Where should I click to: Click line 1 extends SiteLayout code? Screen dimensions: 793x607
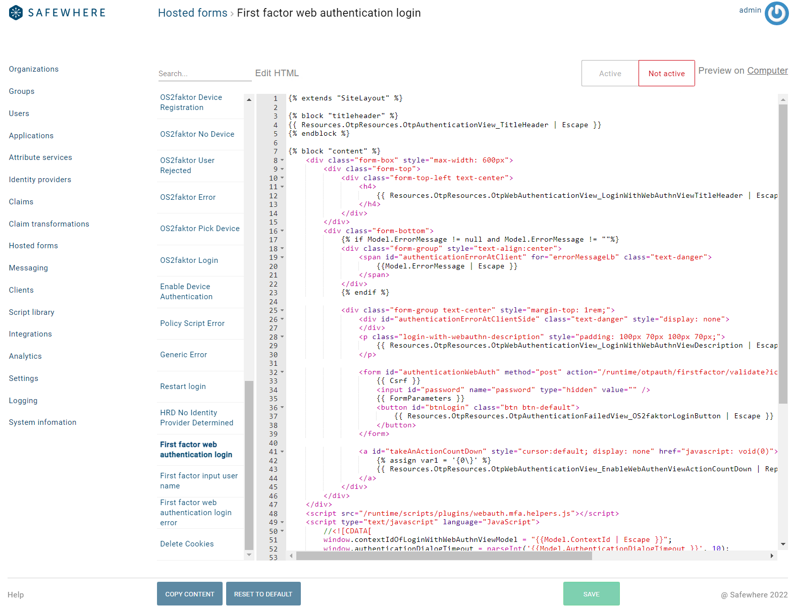(345, 98)
